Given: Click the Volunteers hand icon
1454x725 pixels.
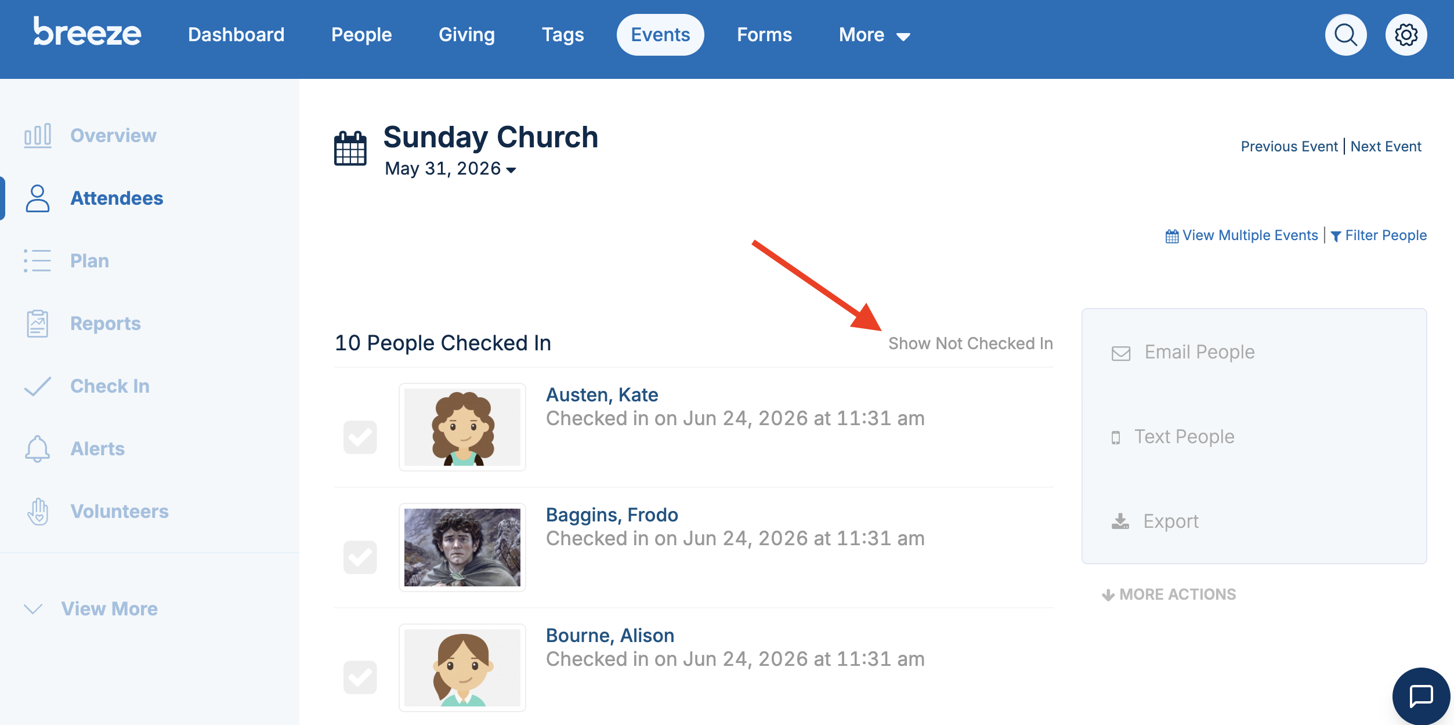Looking at the screenshot, I should coord(38,512).
